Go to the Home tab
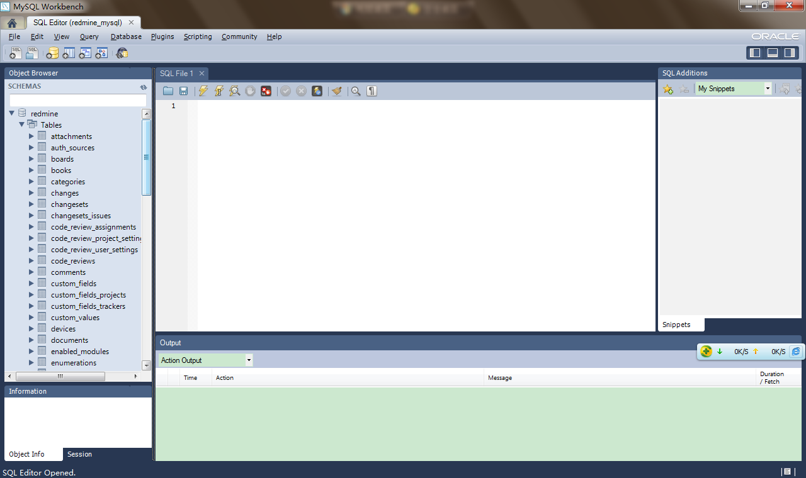Viewport: 806px width, 478px height. pyautogui.click(x=12, y=23)
